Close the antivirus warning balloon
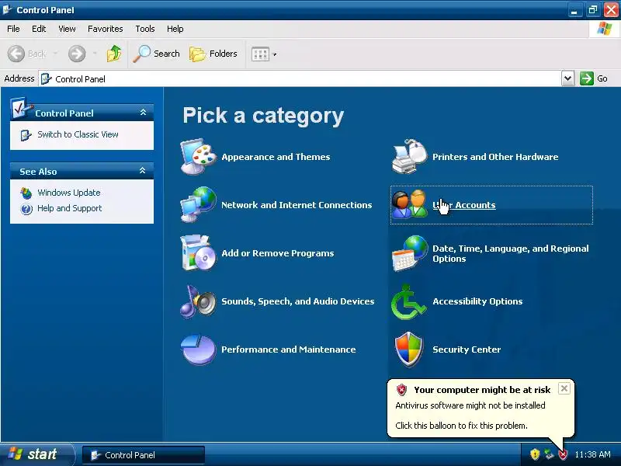 tap(564, 388)
